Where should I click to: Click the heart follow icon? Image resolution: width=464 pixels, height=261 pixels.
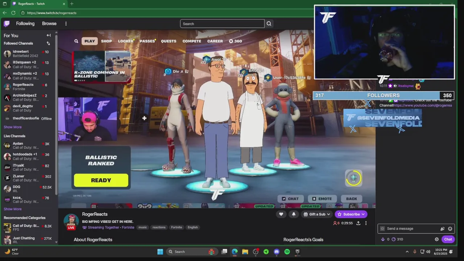tap(281, 214)
